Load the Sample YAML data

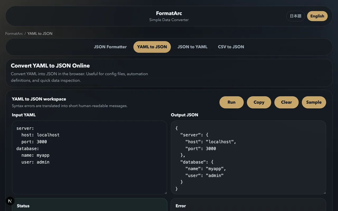pos(314,102)
